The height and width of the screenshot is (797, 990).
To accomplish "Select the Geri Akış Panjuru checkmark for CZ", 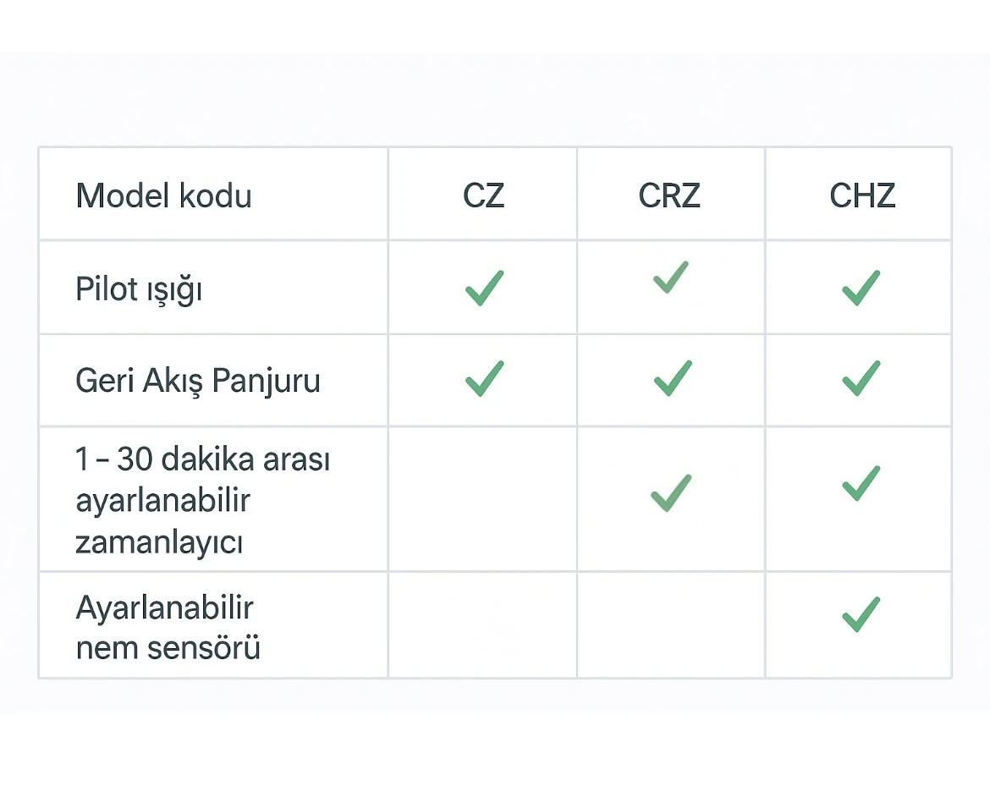I will click(484, 378).
